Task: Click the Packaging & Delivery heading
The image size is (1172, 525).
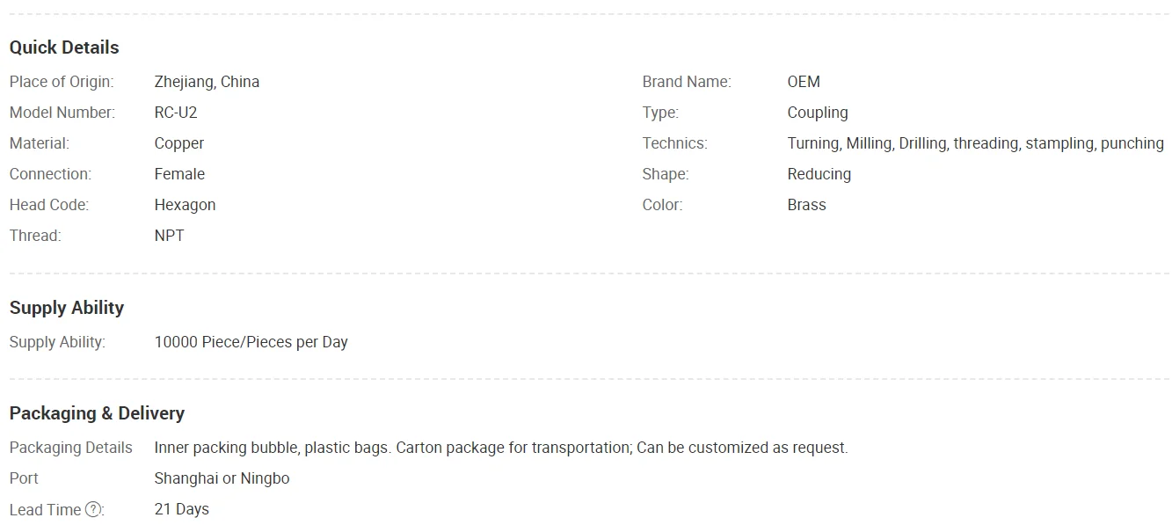Action: click(97, 413)
